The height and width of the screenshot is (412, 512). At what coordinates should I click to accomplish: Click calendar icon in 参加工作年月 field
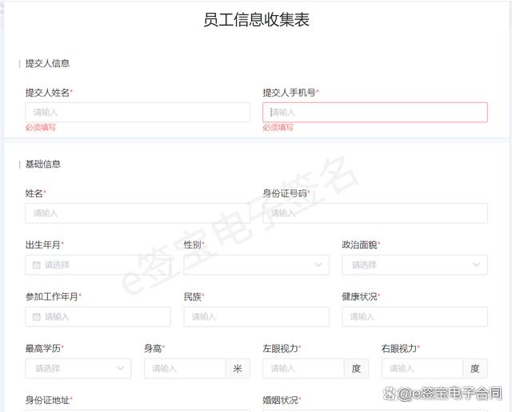(x=36, y=317)
